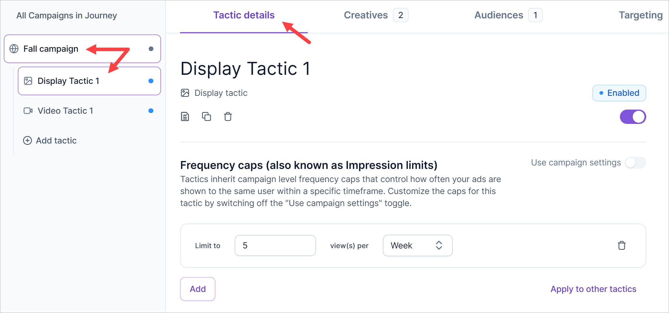Select Video Tactic 1 in the sidebar
Screen dimensions: 669x313
click(65, 111)
